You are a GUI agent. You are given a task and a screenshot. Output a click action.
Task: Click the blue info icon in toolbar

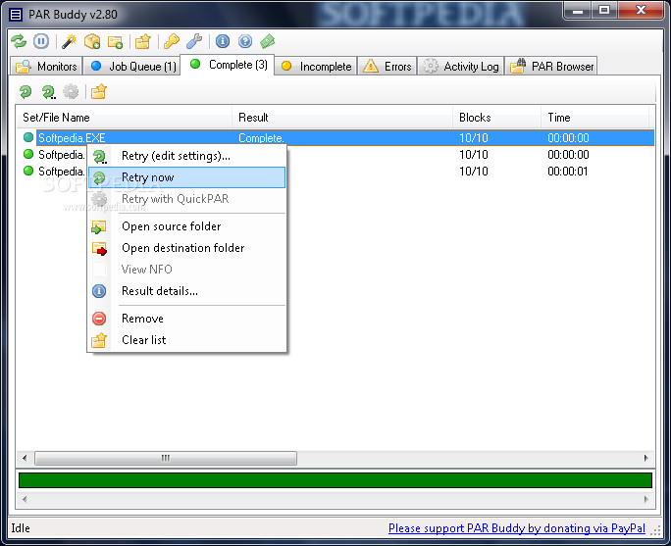223,41
